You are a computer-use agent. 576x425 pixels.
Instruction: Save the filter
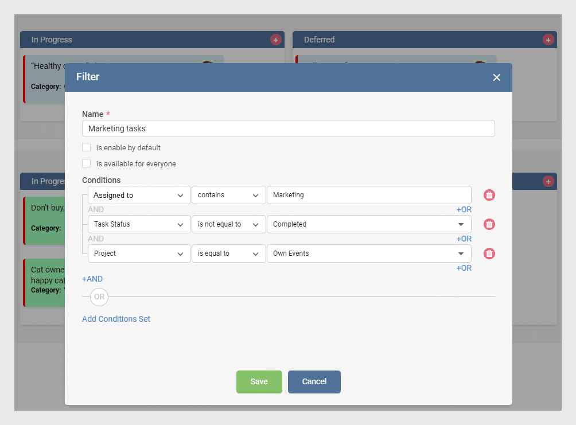pos(259,381)
